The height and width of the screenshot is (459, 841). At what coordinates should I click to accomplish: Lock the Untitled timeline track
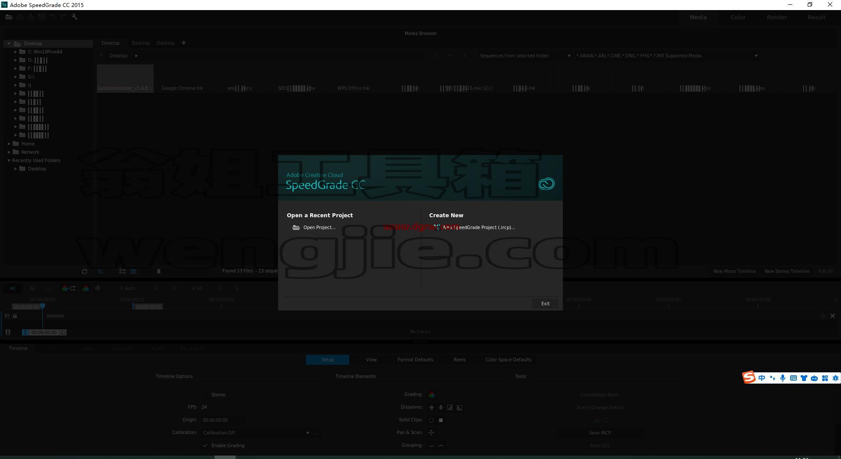coord(15,316)
